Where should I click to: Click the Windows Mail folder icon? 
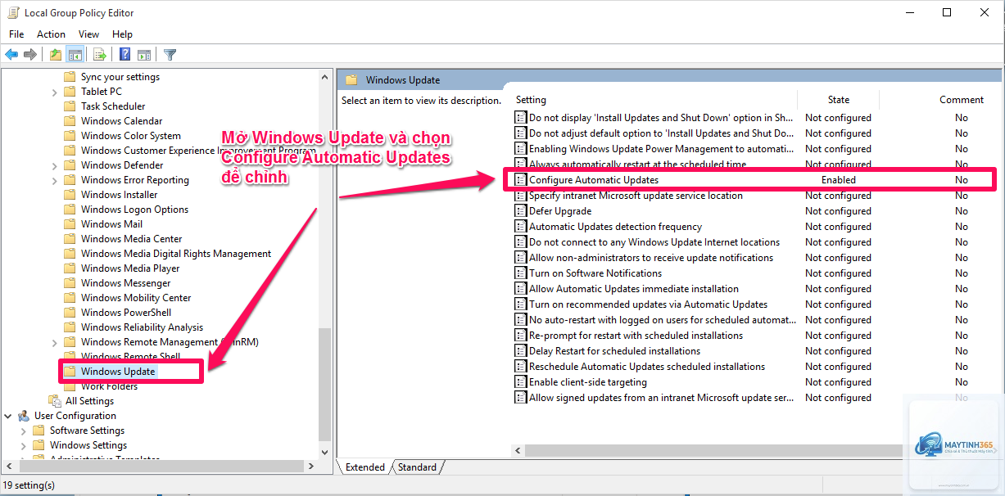pyautogui.click(x=70, y=224)
